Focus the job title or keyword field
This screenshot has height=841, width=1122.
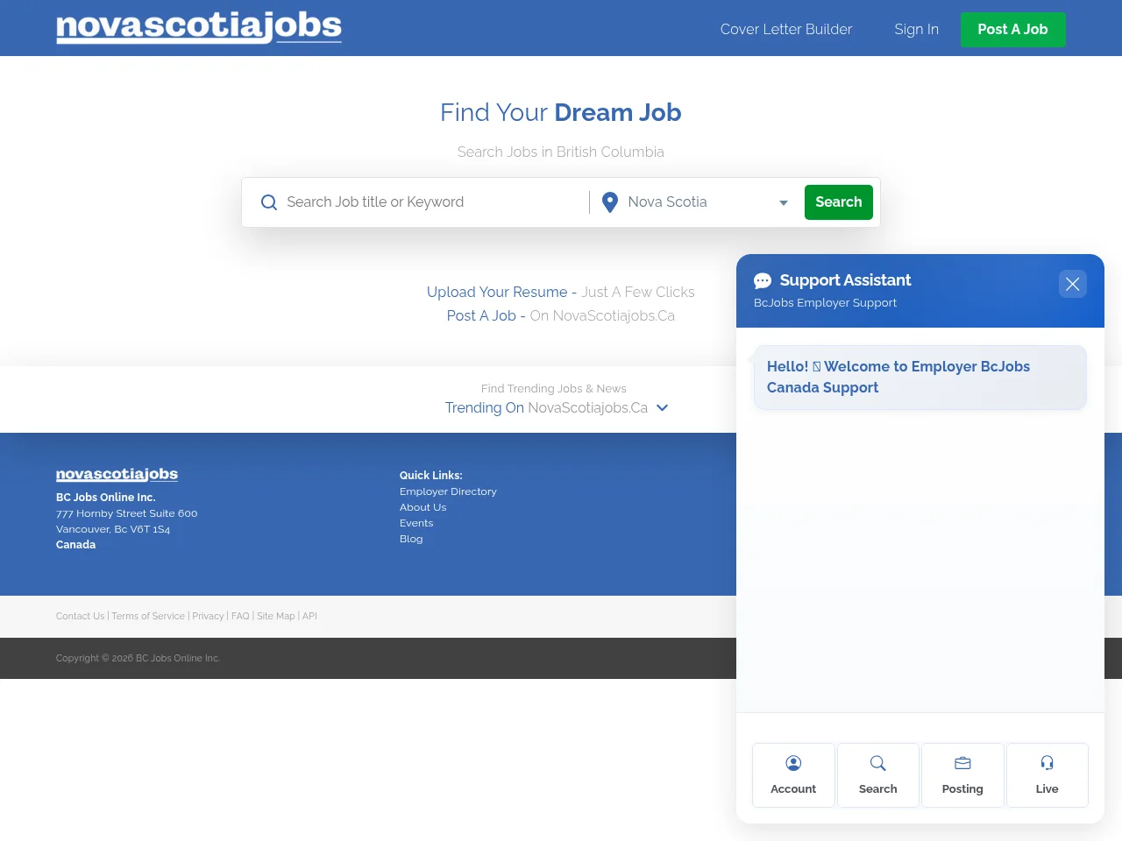[434, 202]
